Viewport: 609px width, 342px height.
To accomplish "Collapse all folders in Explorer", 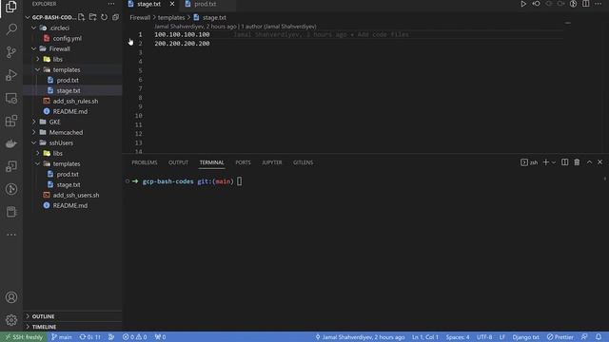I will point(115,17).
